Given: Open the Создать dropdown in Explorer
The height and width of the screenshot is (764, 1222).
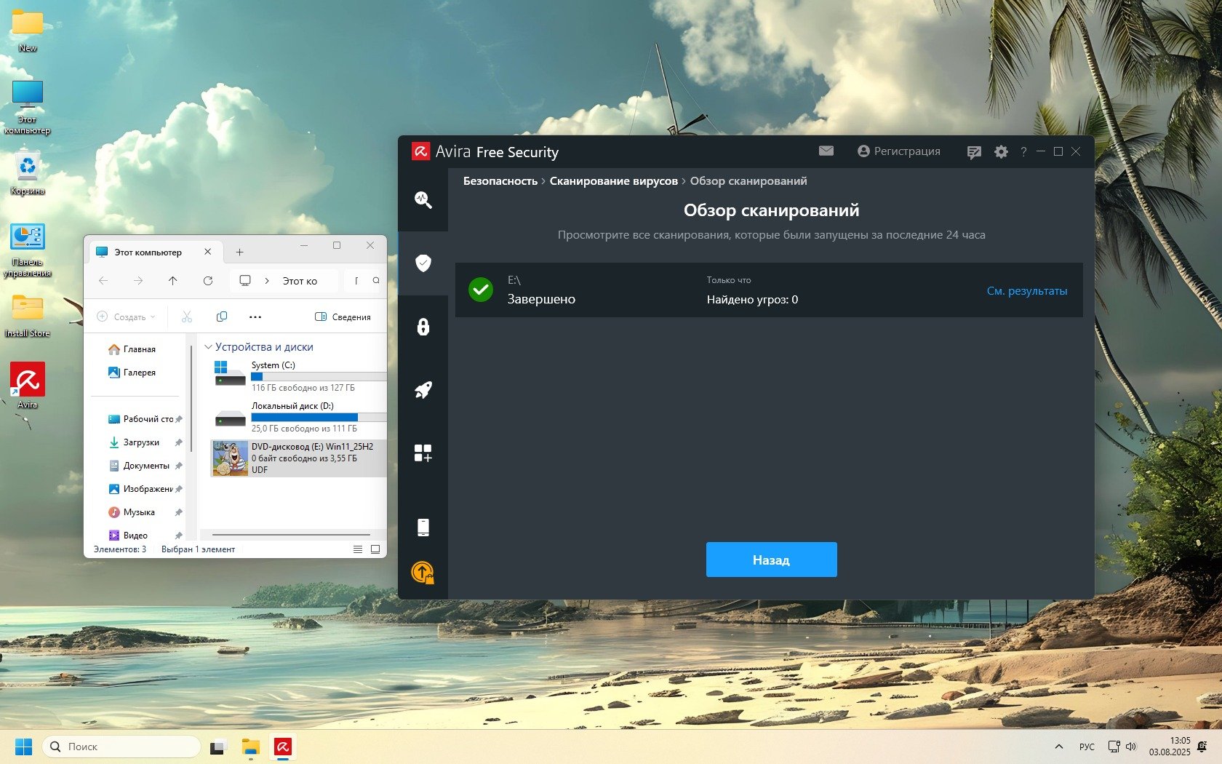Looking at the screenshot, I should [x=127, y=317].
